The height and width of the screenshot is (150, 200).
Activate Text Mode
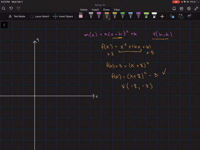pos(17,16)
